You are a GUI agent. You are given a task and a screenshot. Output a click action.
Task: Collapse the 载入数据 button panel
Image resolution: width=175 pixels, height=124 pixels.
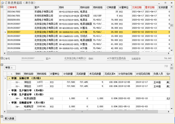2,116
